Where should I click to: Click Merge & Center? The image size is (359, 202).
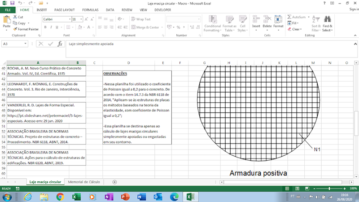[145, 27]
